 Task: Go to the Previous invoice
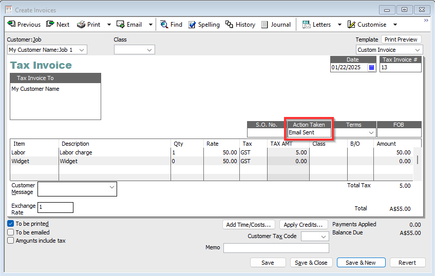[24, 25]
